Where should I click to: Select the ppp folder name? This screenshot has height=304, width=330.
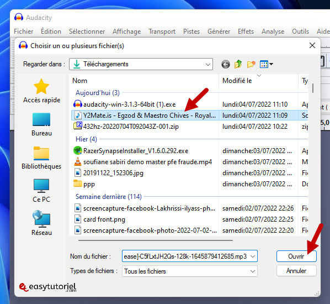coord(89,184)
